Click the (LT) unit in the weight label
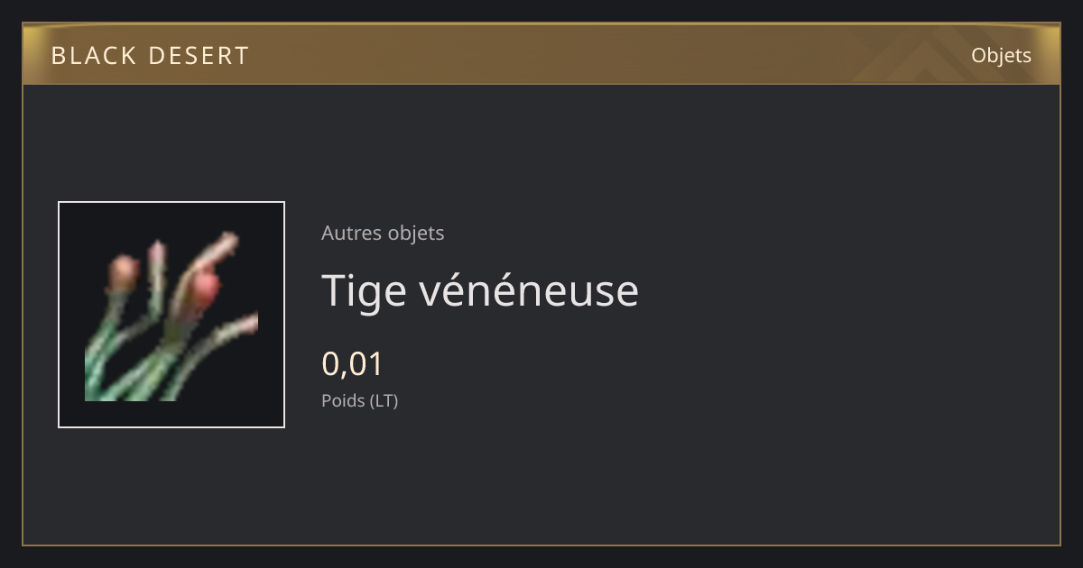Viewport: 1083px width, 568px height. [383, 400]
